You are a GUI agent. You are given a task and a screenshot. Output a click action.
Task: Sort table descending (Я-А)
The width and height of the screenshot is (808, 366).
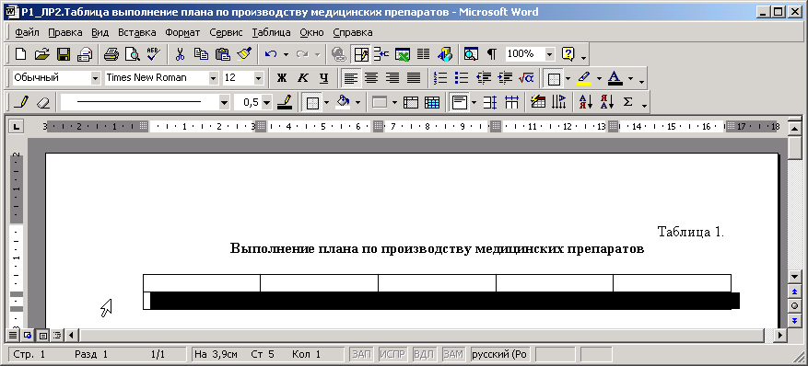tap(607, 102)
